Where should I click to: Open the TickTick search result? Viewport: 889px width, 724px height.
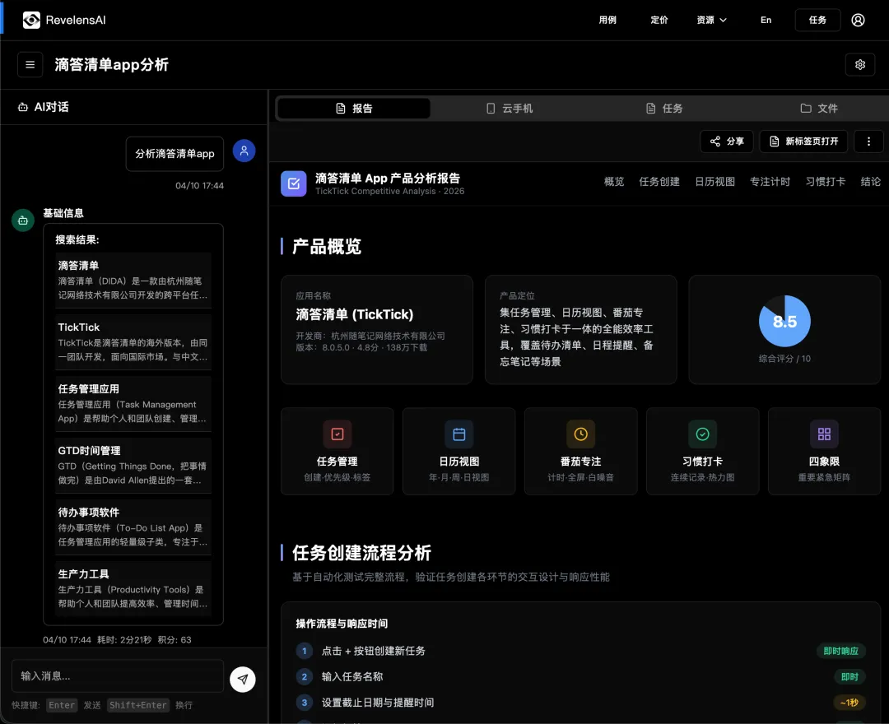pos(133,341)
